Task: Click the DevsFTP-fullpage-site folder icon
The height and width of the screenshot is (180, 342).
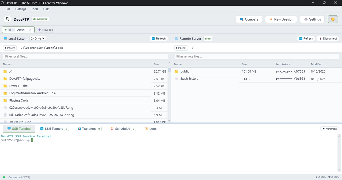Action: [x=5, y=79]
